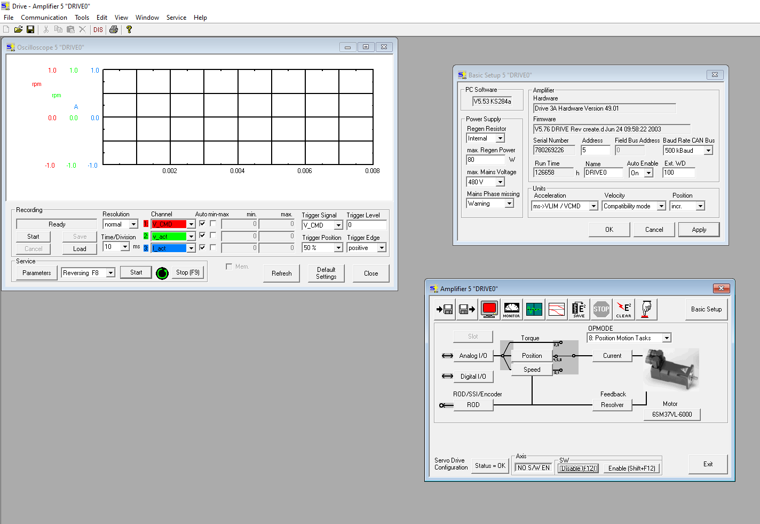This screenshot has width=760, height=524.
Task: Open the Oscilloscope waveform icon
Action: point(534,309)
